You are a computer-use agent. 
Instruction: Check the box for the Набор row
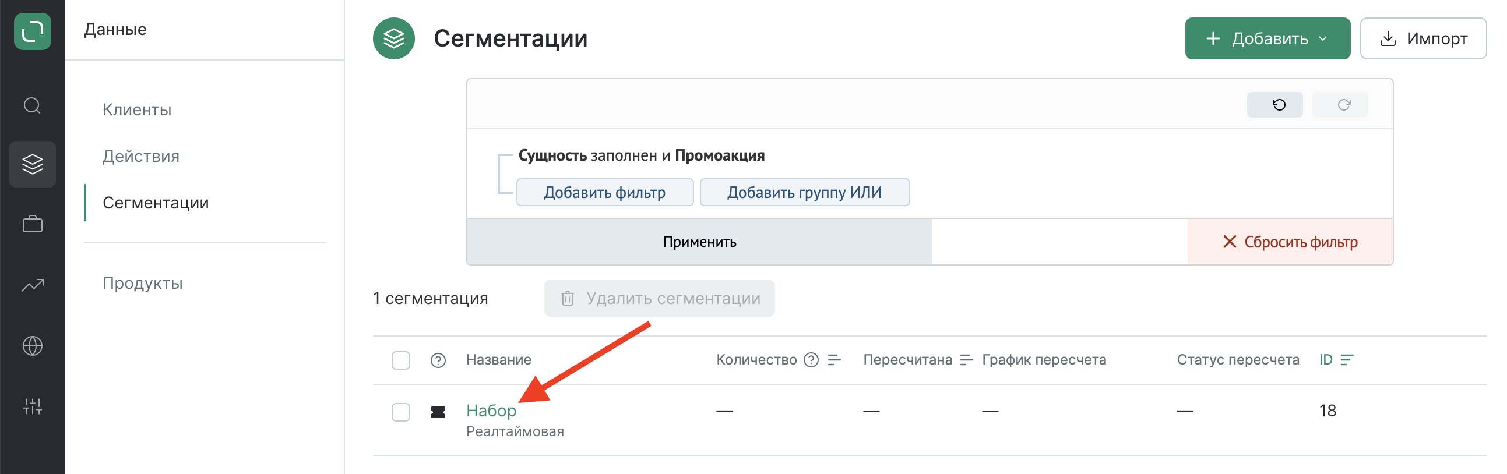pos(401,412)
